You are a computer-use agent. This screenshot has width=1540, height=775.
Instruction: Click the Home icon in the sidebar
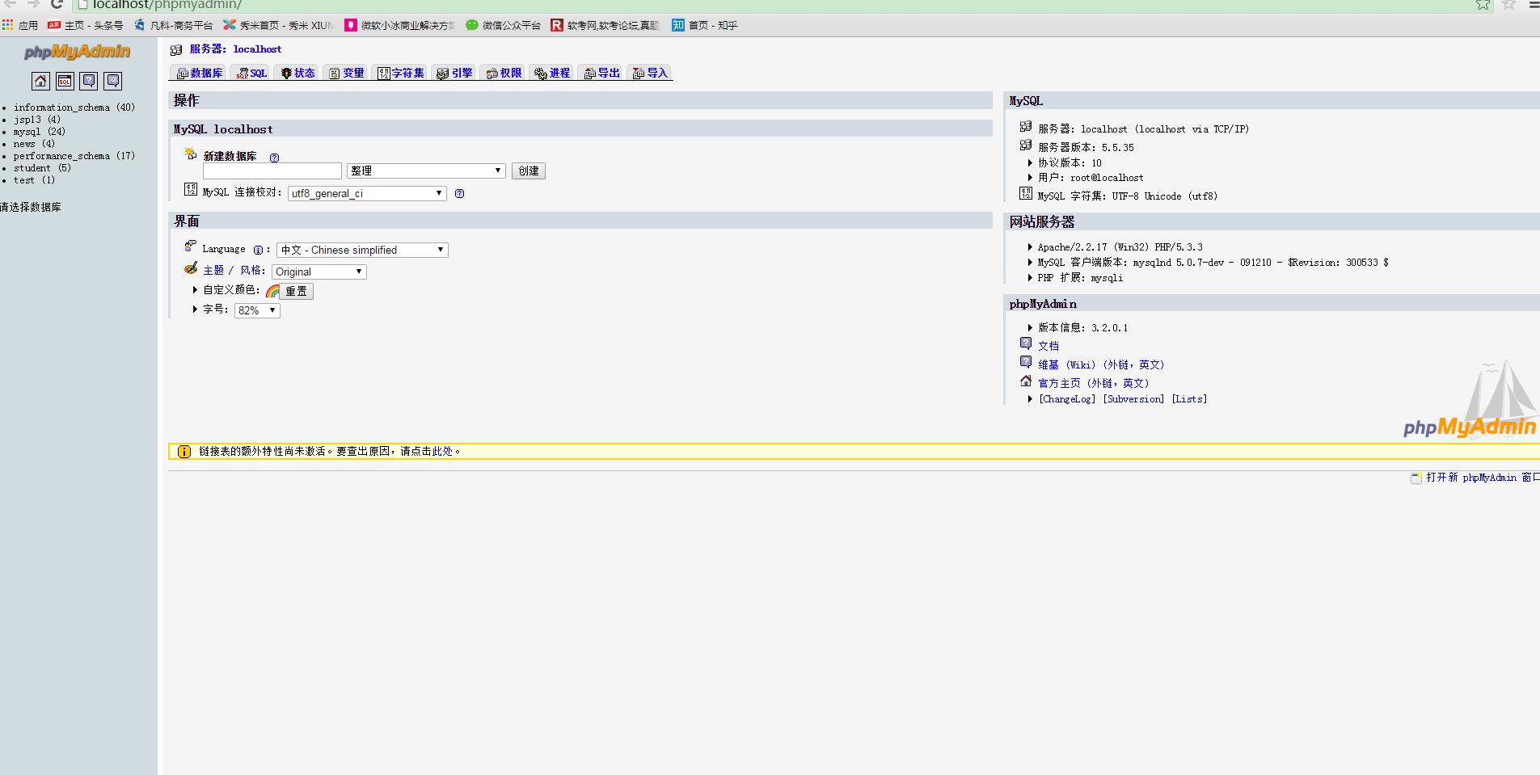tap(40, 81)
